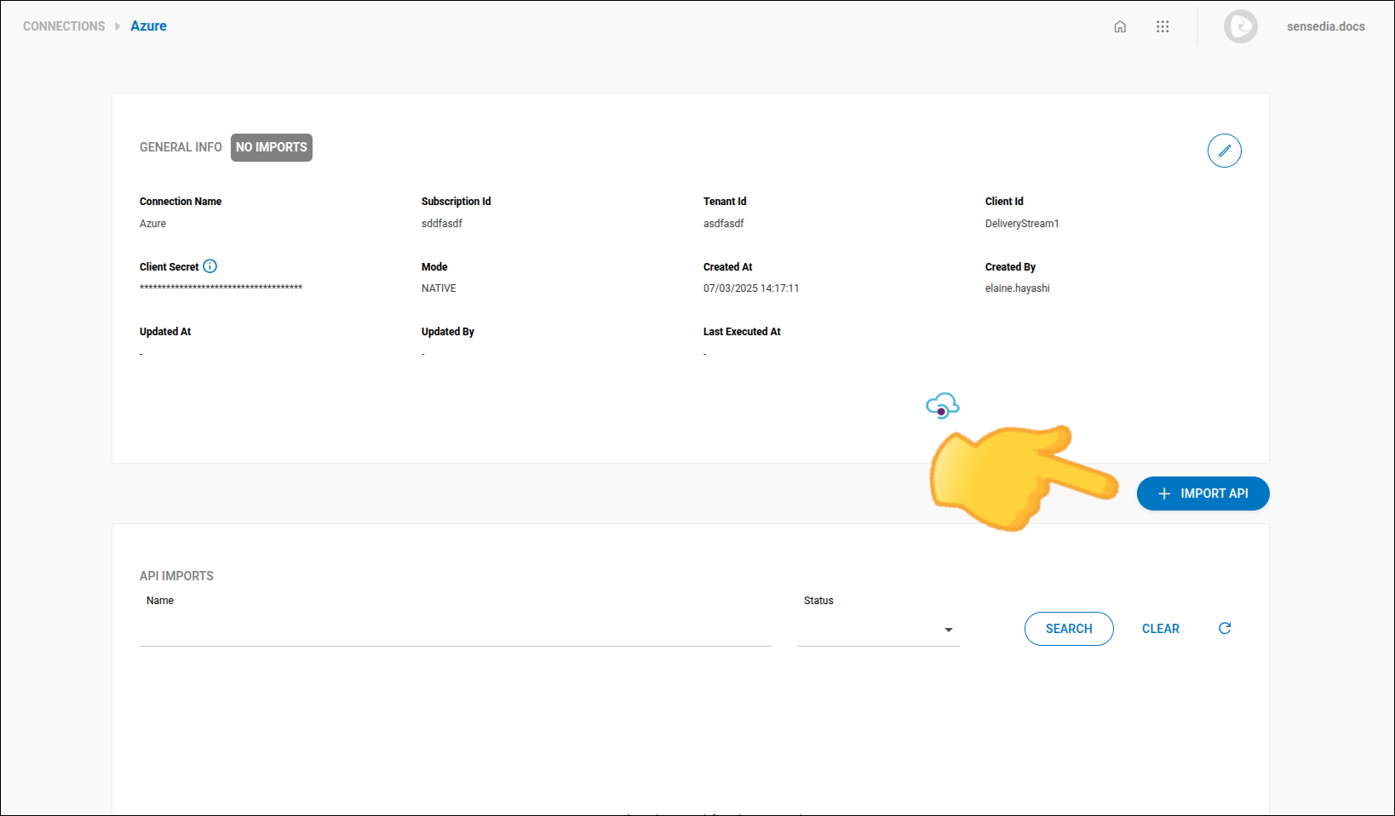Click the info icon beside Client Secret
This screenshot has width=1395, height=816.
click(210, 266)
